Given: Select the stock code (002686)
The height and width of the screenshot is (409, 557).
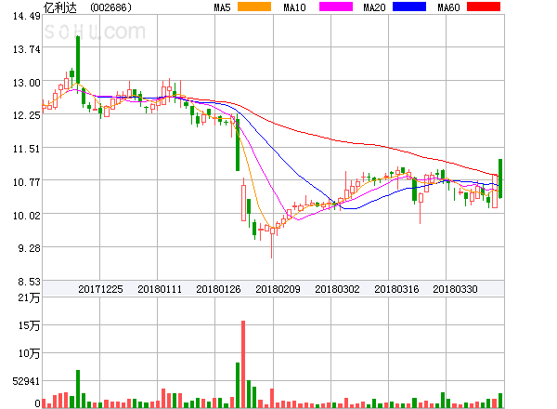Looking at the screenshot, I should tap(110, 7).
